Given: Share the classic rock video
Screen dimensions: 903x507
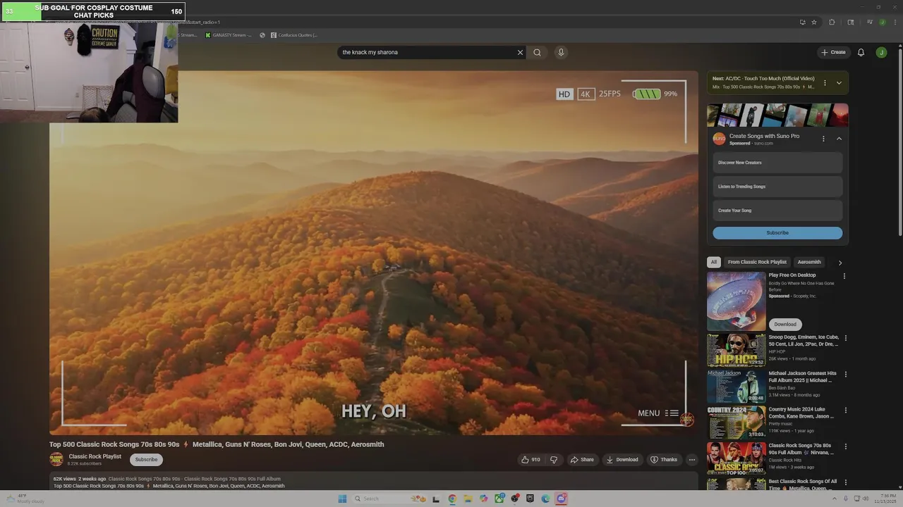Looking at the screenshot, I should click(582, 460).
